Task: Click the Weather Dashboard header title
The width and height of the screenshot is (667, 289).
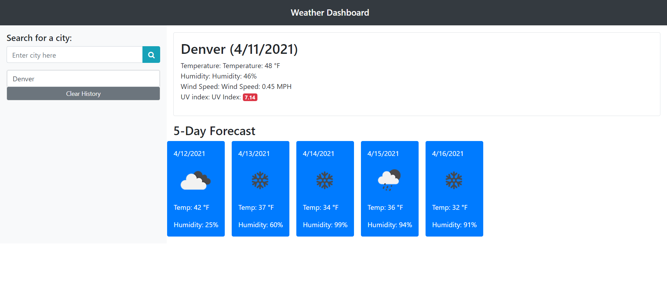Action: tap(330, 13)
